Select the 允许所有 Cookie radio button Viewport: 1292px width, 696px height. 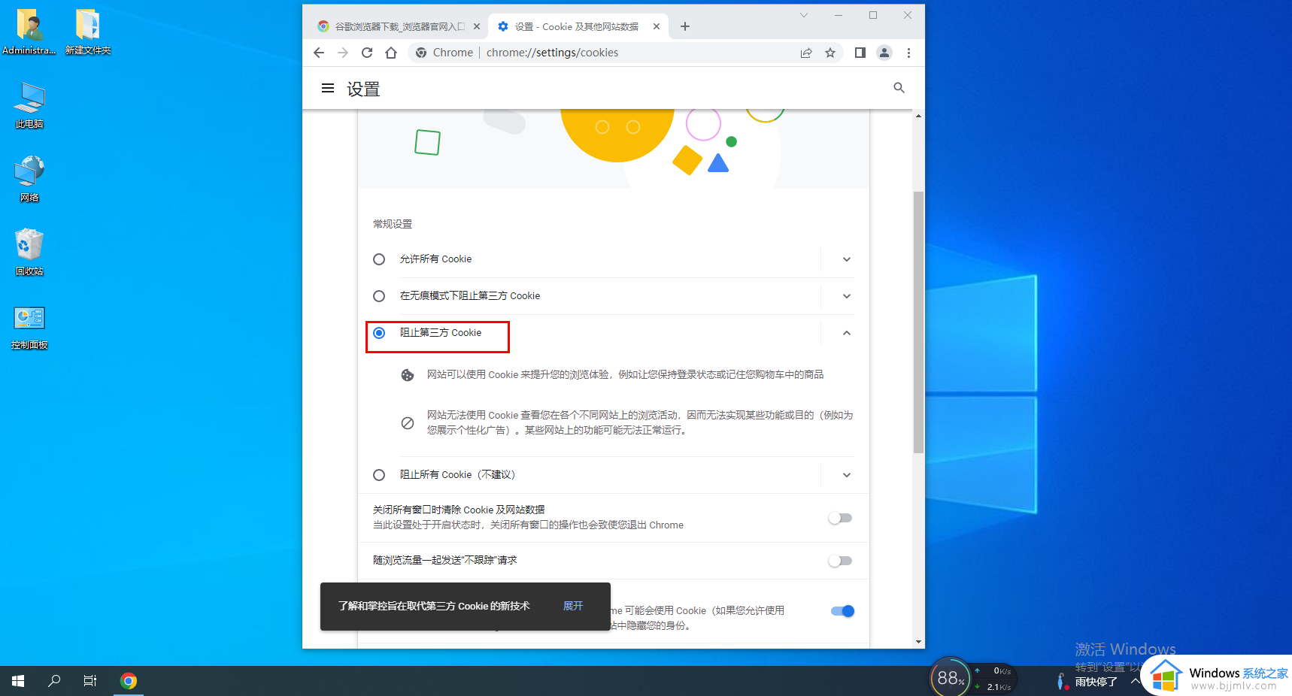379,259
